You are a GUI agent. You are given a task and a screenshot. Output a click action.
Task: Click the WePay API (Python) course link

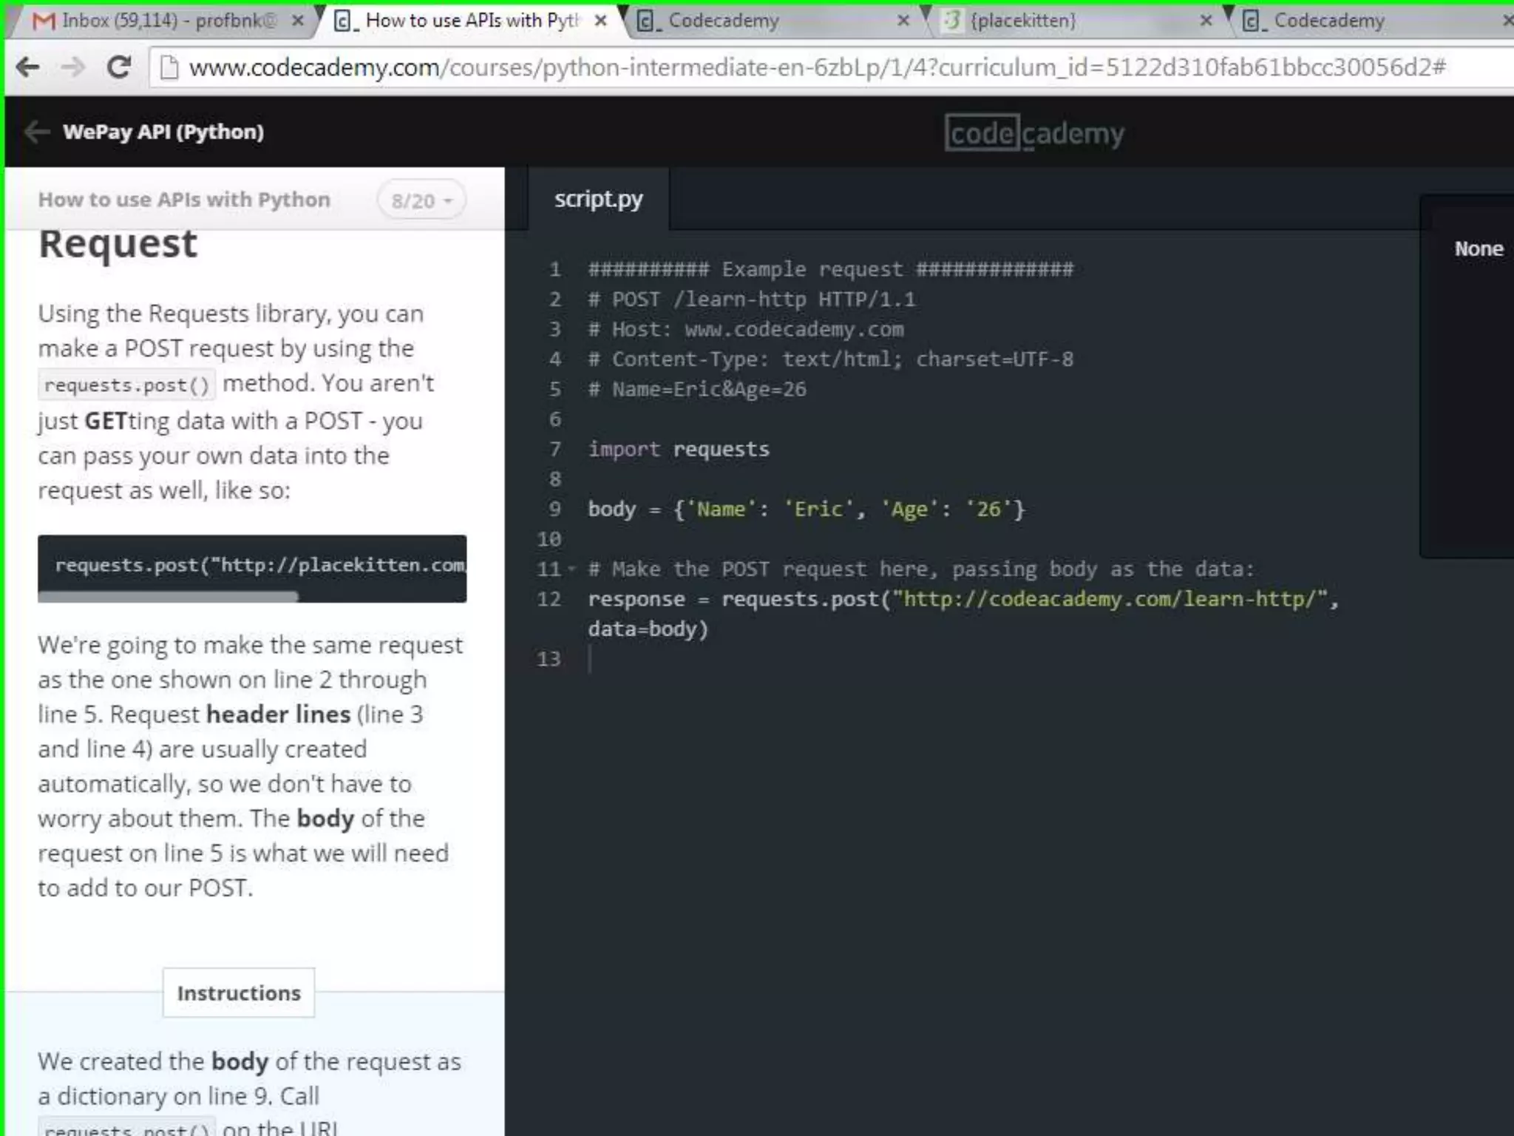[x=163, y=132]
